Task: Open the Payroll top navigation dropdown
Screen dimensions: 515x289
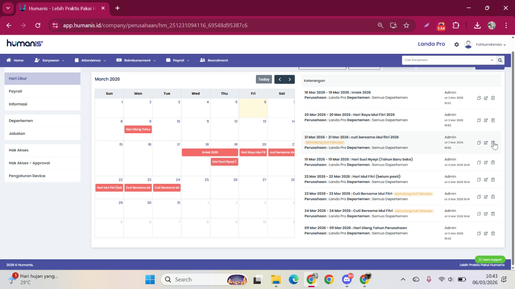Action: coord(178,60)
